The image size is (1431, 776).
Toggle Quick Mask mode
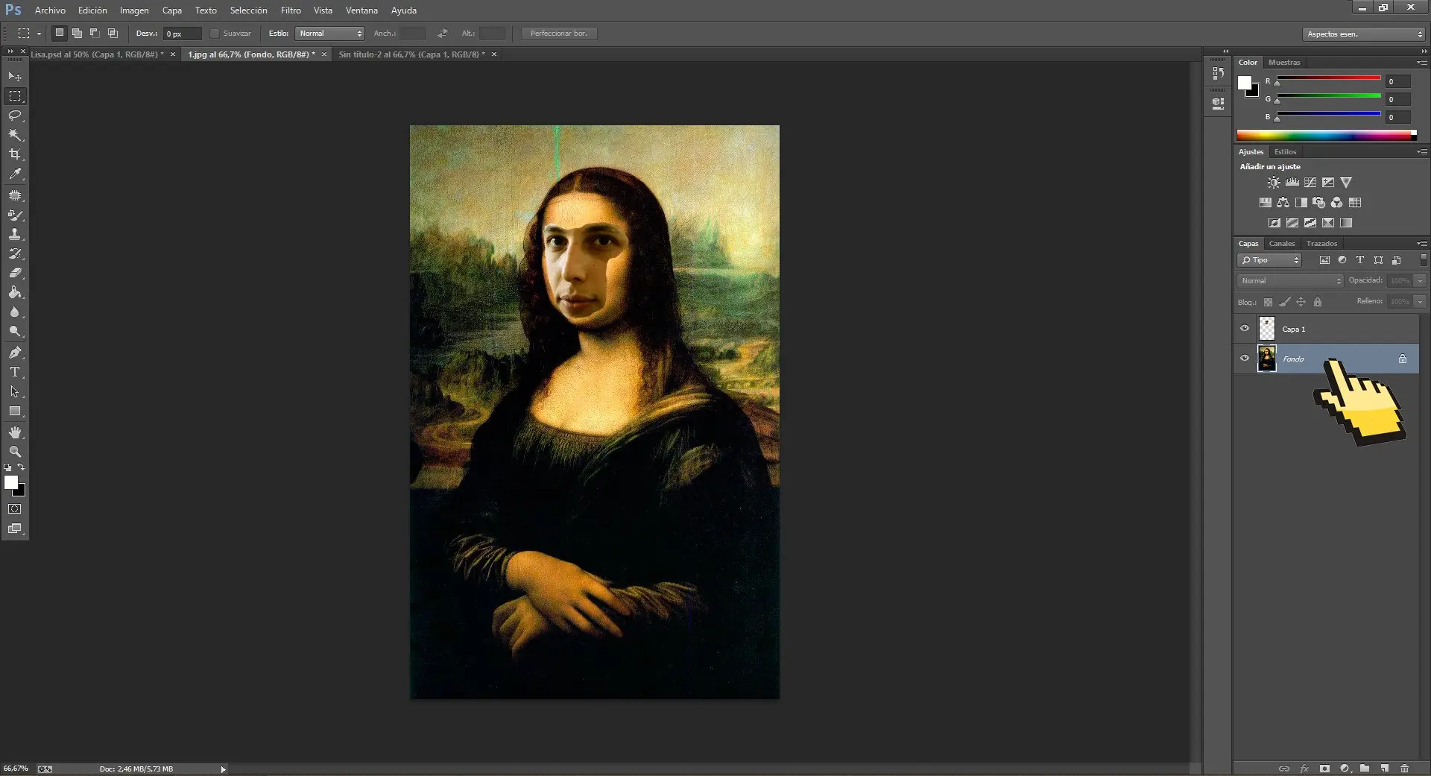click(15, 509)
